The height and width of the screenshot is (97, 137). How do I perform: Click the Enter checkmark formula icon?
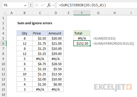click(x=42, y=5)
